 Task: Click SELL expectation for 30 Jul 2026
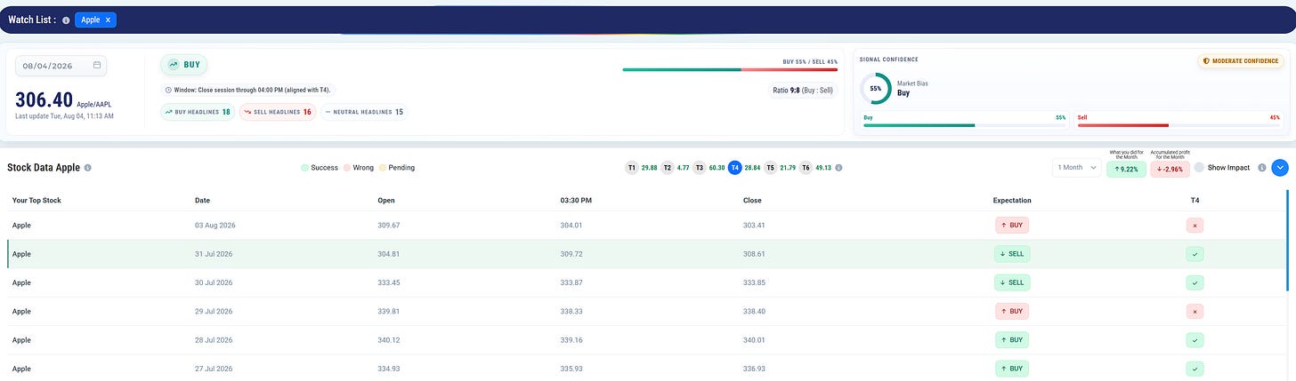1012,282
